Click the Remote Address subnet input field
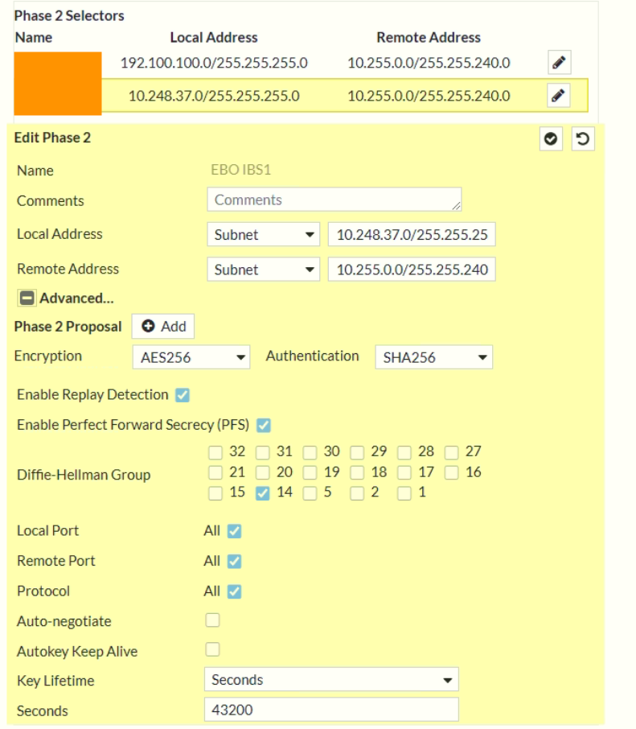 [412, 270]
